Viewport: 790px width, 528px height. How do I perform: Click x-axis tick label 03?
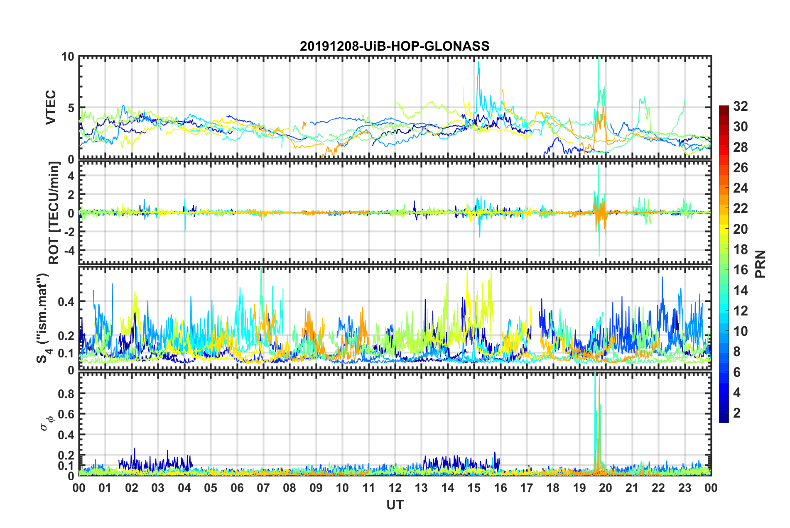pos(158,488)
